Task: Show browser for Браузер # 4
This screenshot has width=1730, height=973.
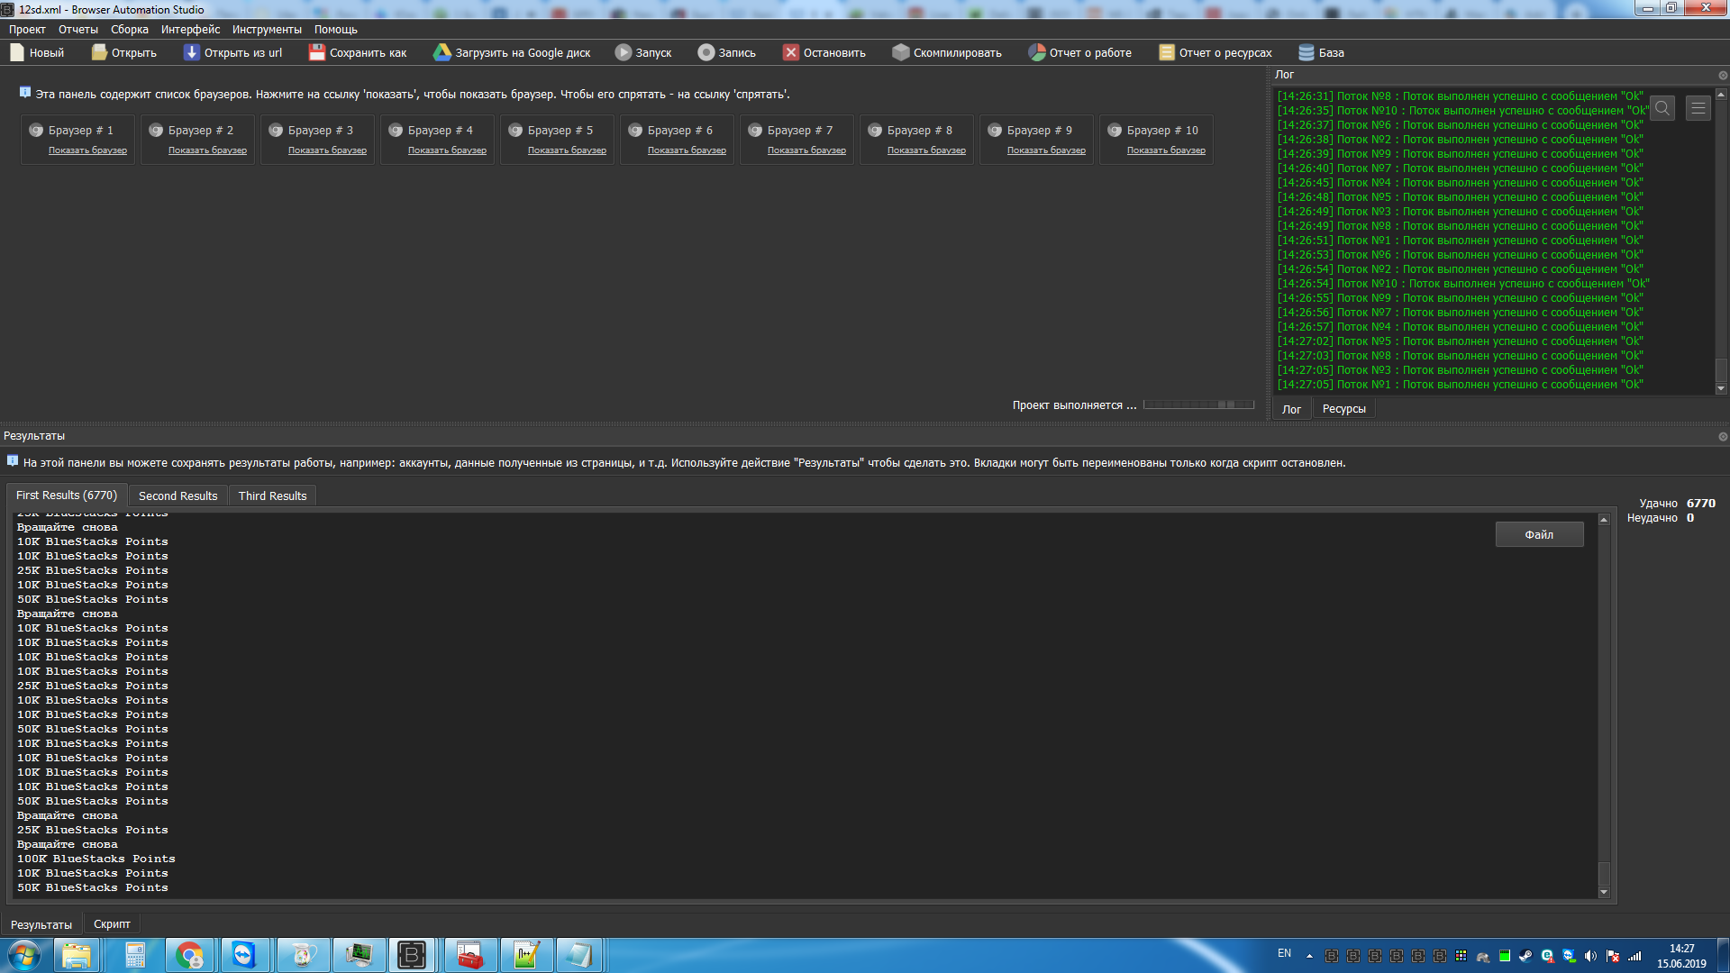Action: 447,150
